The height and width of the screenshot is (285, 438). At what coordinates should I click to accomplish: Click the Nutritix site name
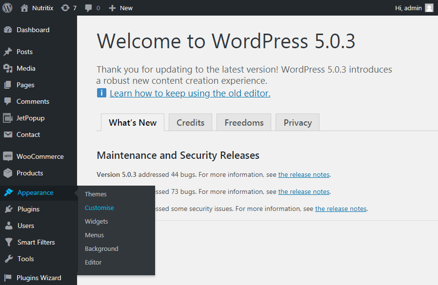pyautogui.click(x=43, y=8)
